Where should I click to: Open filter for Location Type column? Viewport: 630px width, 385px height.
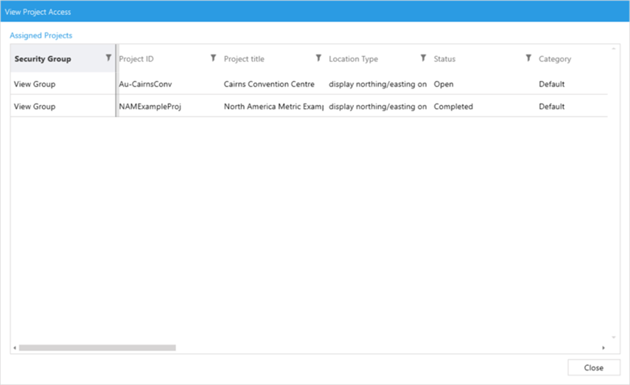tap(423, 58)
